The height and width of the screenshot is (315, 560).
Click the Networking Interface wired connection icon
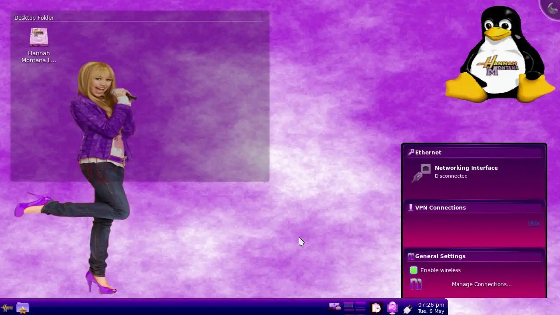click(x=421, y=172)
